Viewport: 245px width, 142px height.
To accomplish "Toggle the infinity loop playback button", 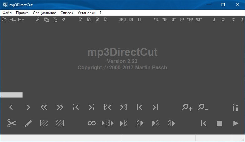I will 92,123.
